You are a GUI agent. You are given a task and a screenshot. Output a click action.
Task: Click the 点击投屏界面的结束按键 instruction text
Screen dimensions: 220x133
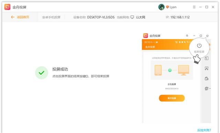pyautogui.click(x=81, y=76)
